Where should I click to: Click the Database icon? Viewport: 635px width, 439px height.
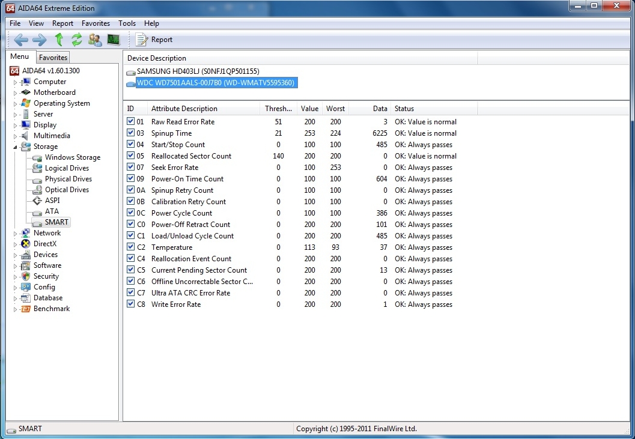tap(26, 298)
